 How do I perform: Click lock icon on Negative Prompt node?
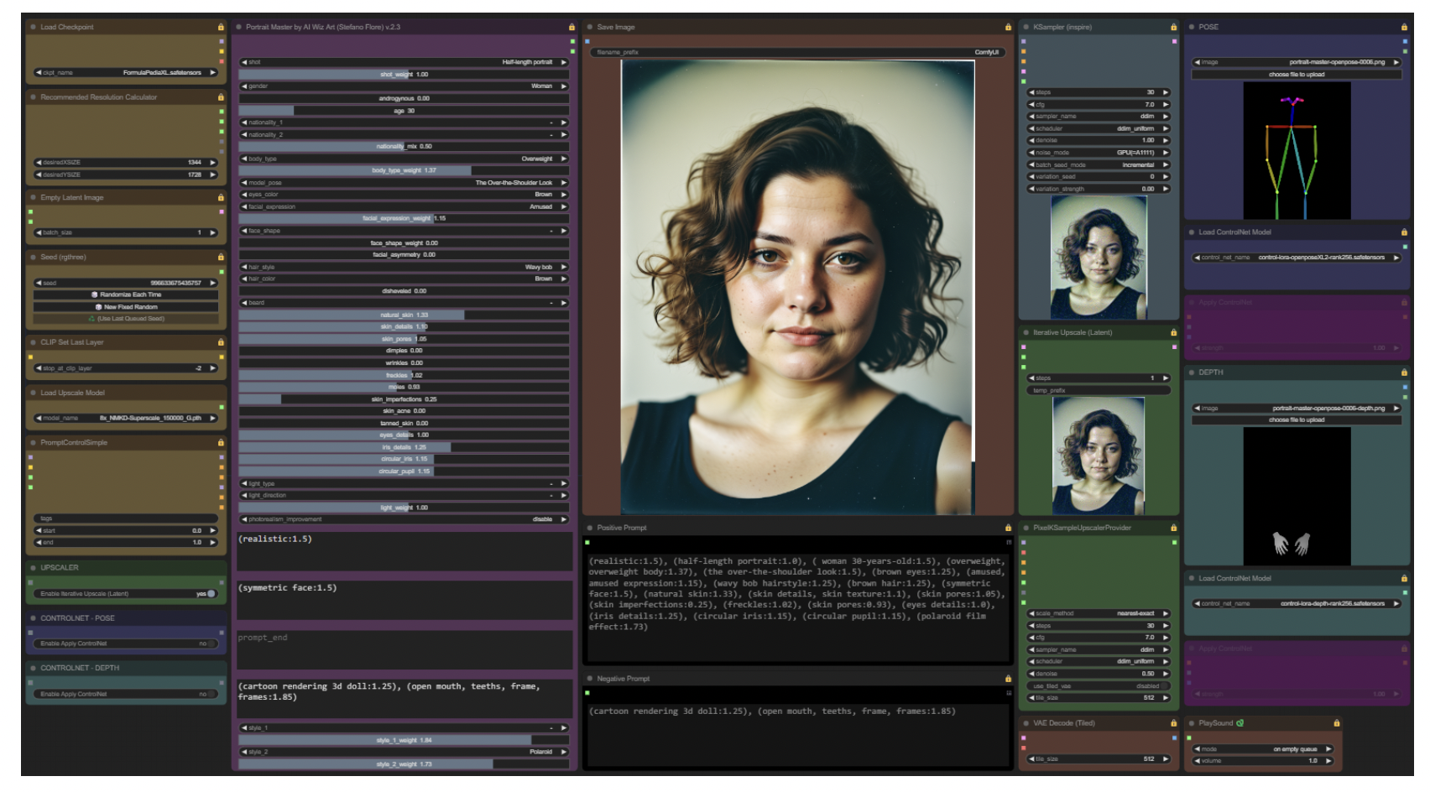1008,679
